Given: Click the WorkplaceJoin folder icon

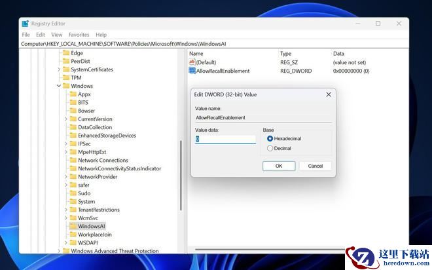Looking at the screenshot, I should point(73,235).
